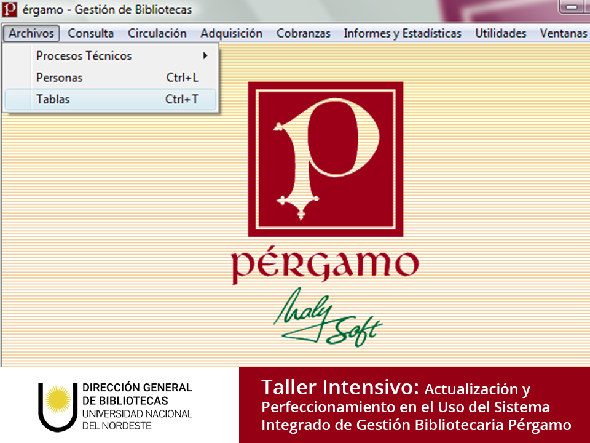The height and width of the screenshot is (443, 590).
Task: Select Tablas from Archivos menu
Action: pos(111,100)
